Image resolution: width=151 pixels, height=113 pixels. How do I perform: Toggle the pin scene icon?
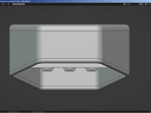pos(138,4)
